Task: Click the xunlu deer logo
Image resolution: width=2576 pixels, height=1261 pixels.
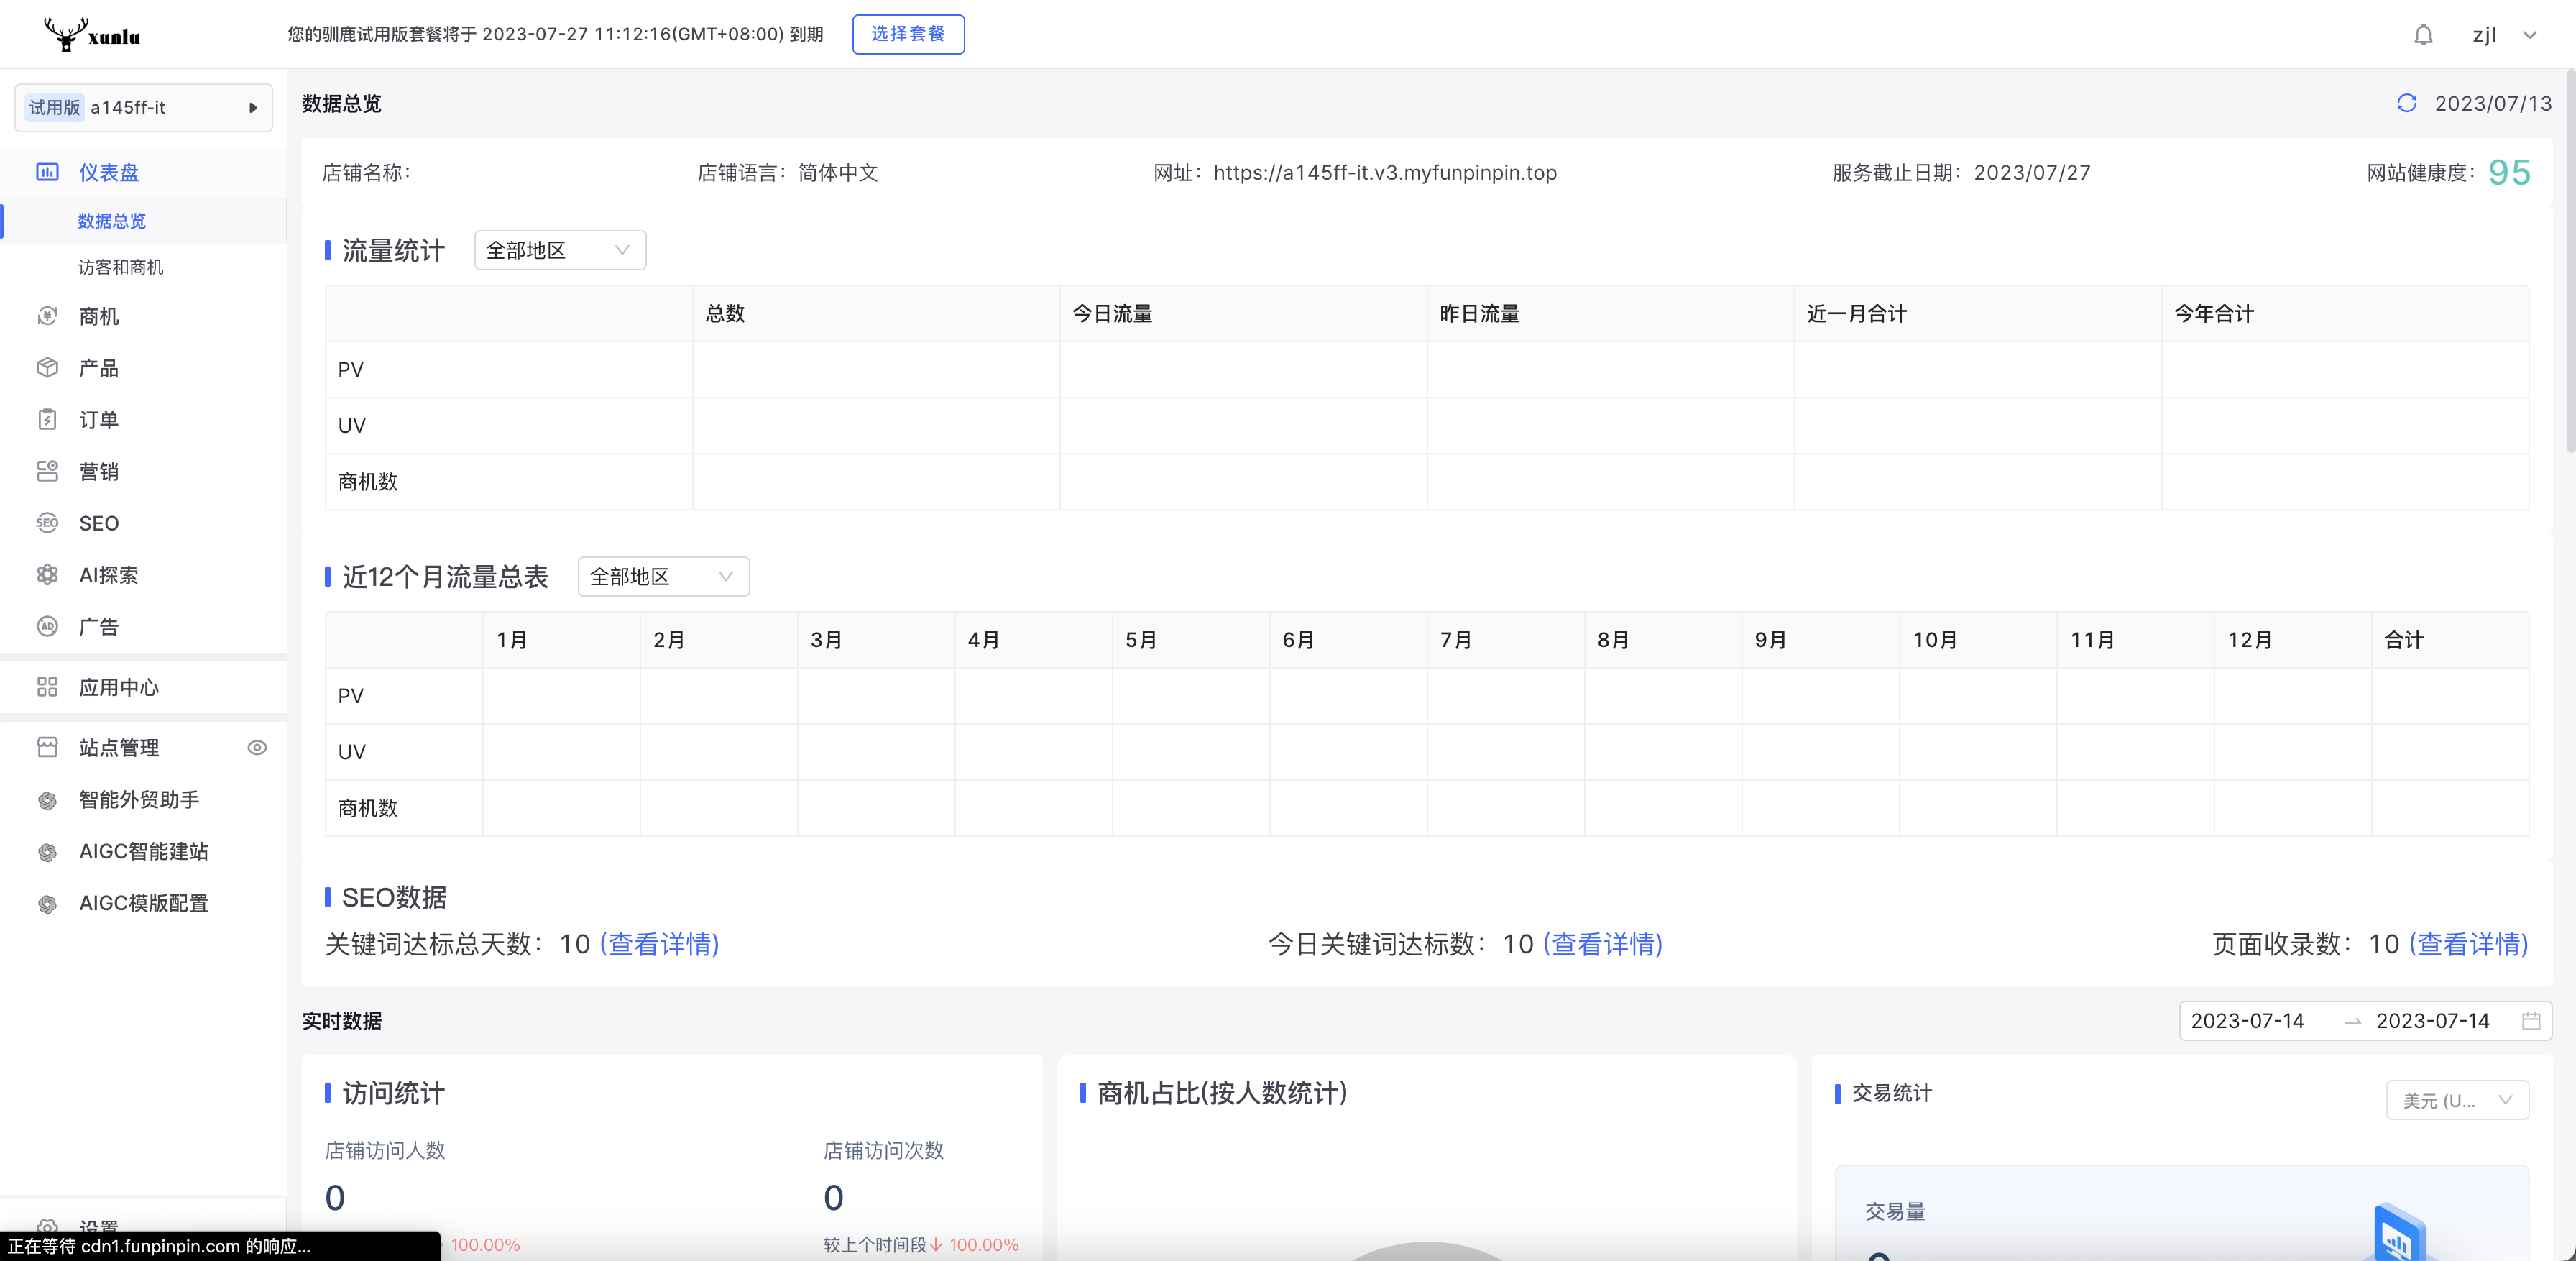Action: click(x=92, y=35)
